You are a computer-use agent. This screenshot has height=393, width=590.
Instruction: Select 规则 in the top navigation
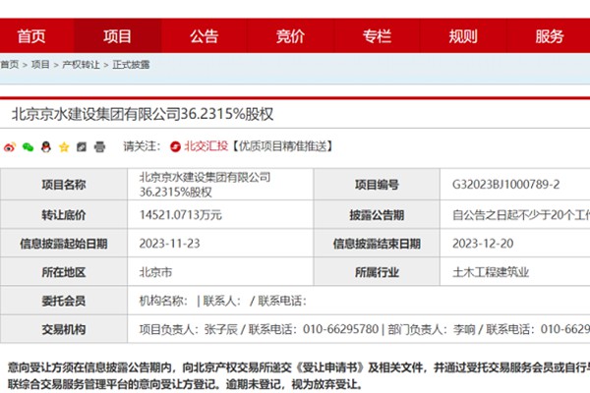point(463,36)
